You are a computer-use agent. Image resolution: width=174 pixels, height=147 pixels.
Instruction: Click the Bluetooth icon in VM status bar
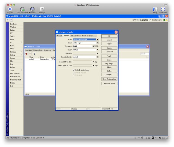[135, 138]
